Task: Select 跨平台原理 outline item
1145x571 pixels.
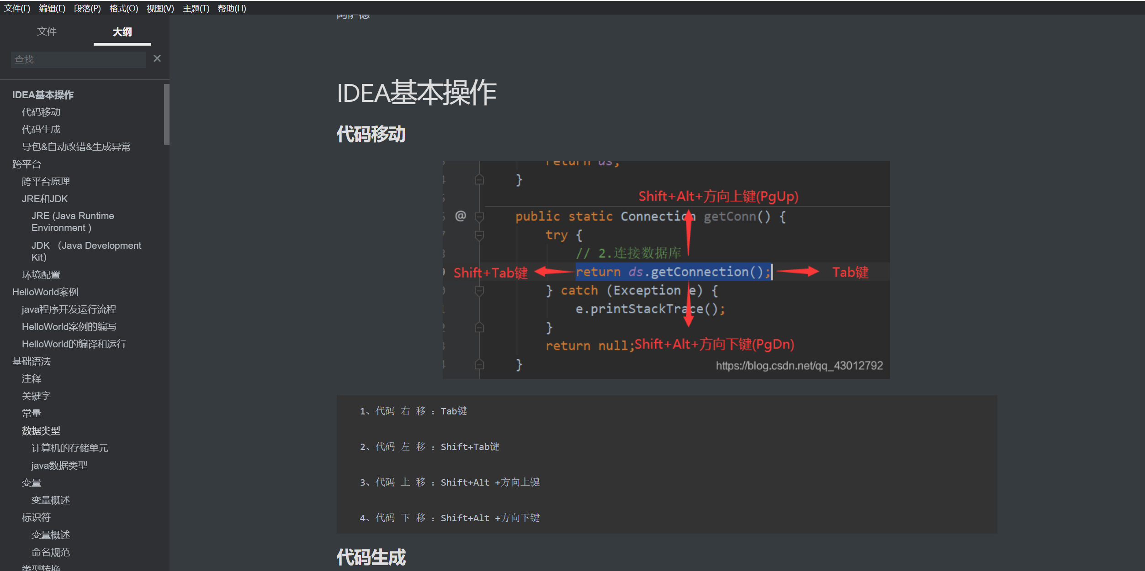Action: coord(46,182)
